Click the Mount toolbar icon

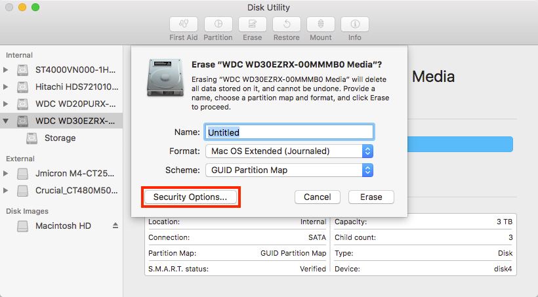pyautogui.click(x=320, y=24)
